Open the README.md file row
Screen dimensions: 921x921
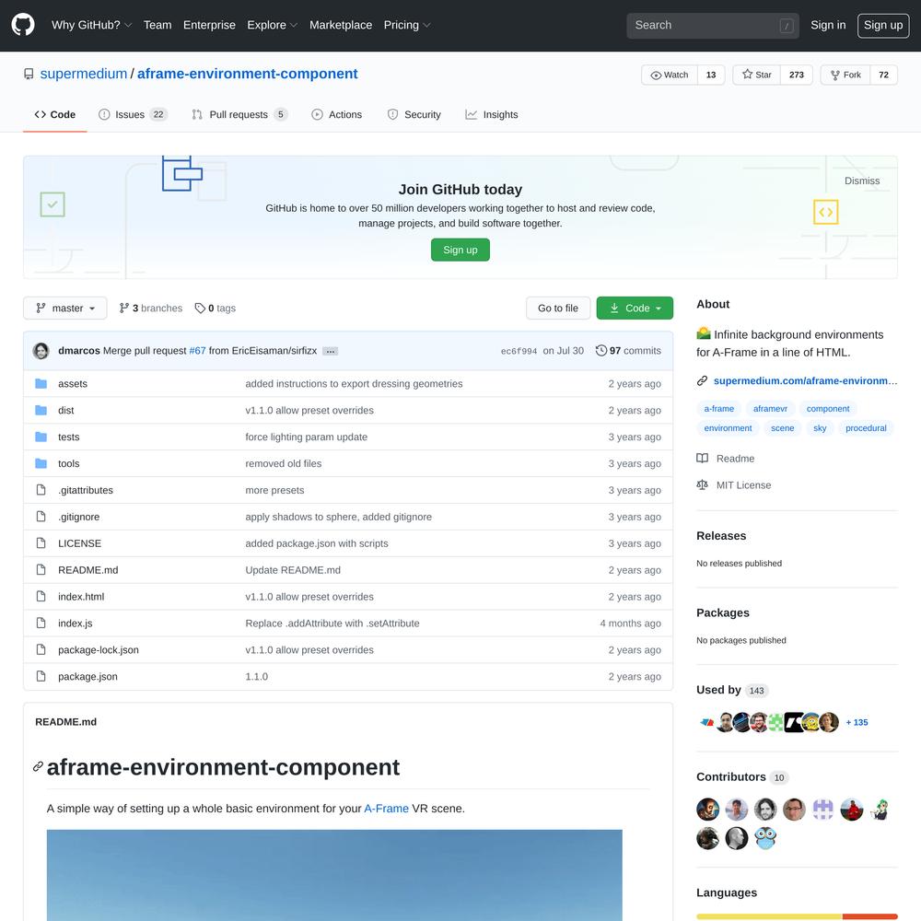(348, 570)
